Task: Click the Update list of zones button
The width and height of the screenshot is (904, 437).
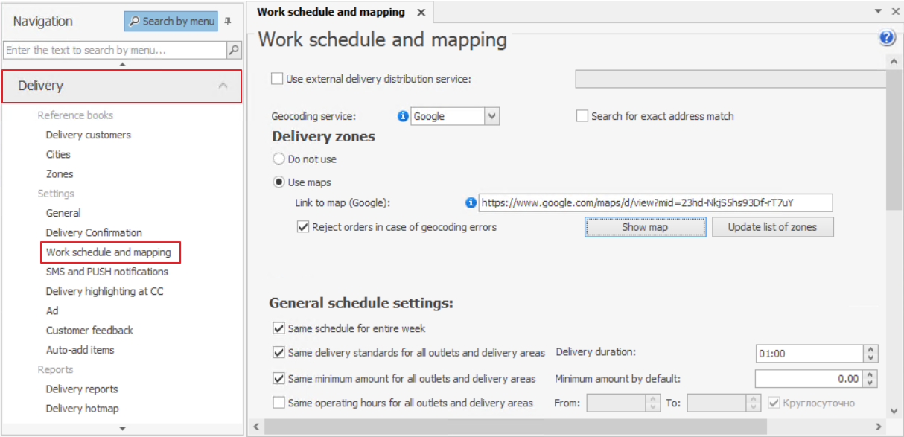Action: (772, 227)
